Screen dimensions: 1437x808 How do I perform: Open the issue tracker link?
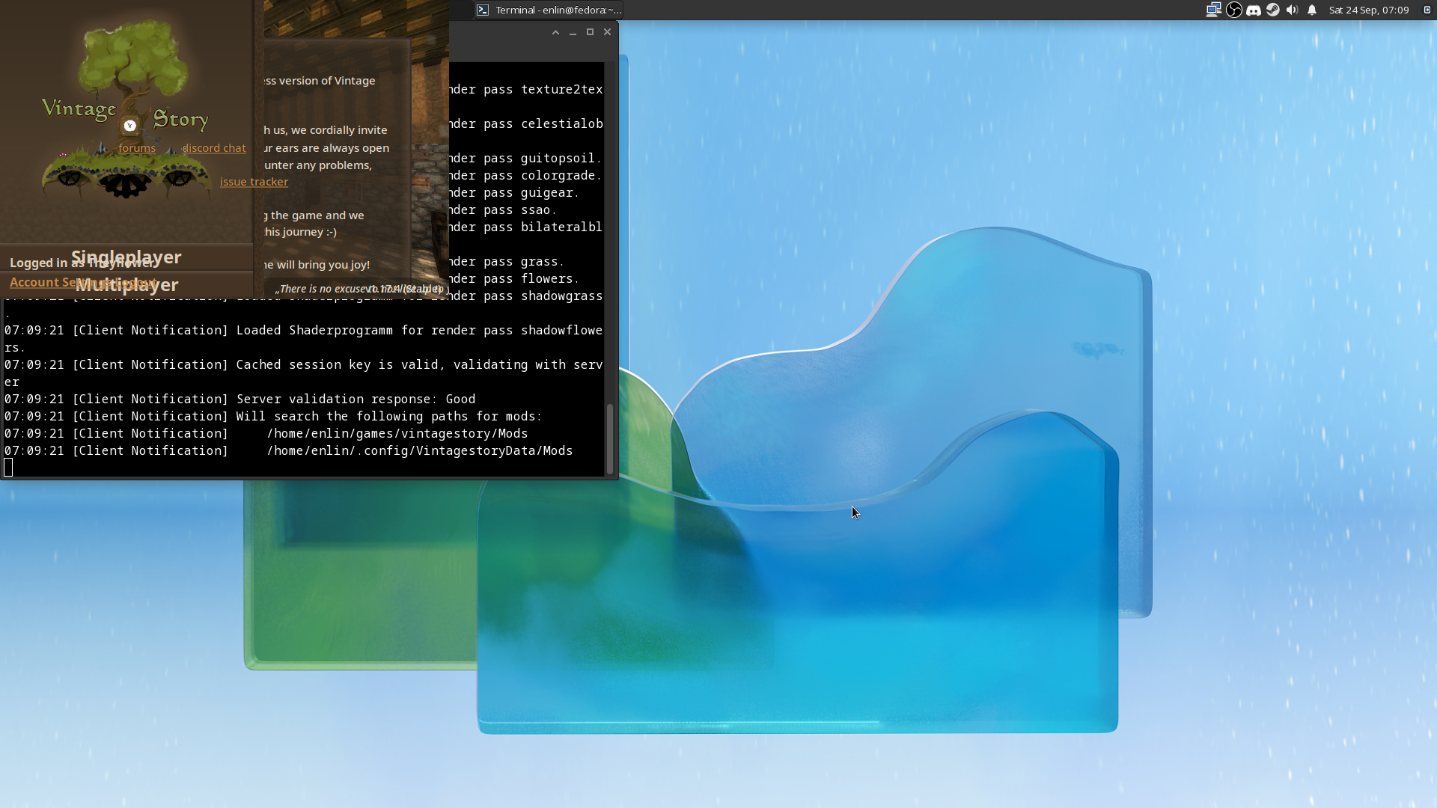click(254, 182)
